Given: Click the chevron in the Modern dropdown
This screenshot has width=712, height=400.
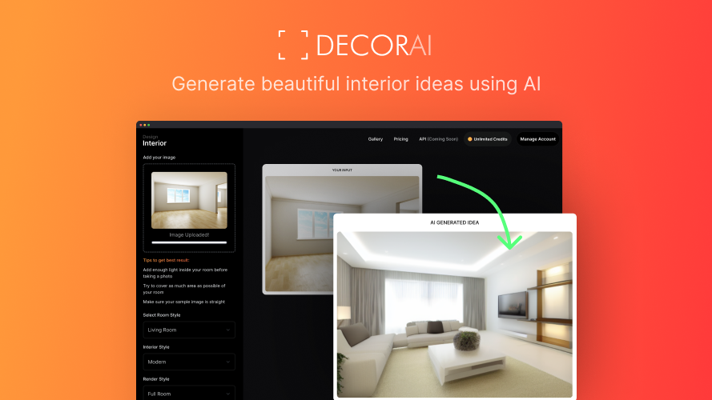Looking at the screenshot, I should point(228,362).
